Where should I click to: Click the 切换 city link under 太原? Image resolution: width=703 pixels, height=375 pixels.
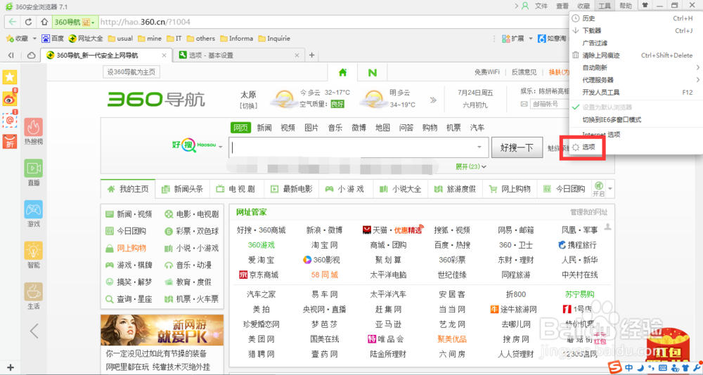coord(248,106)
